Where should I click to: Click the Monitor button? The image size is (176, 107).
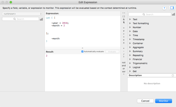pos(163,101)
